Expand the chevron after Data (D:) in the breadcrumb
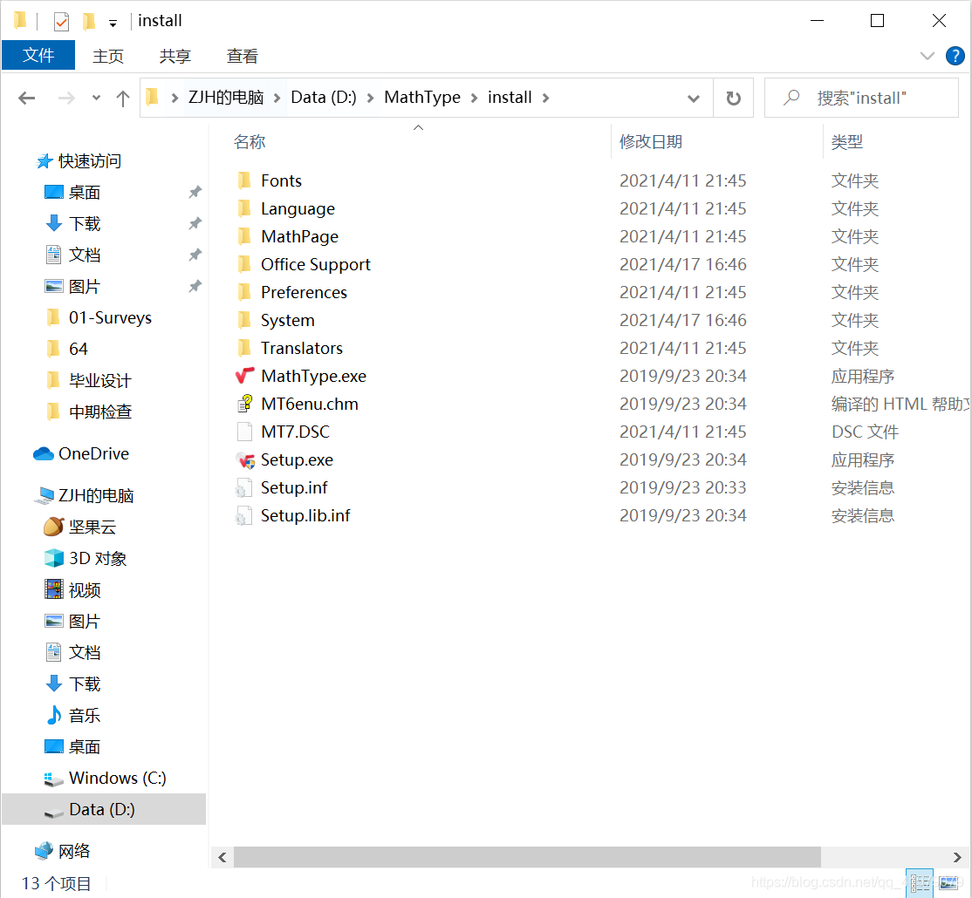Viewport: 972px width, 898px height. click(x=370, y=98)
